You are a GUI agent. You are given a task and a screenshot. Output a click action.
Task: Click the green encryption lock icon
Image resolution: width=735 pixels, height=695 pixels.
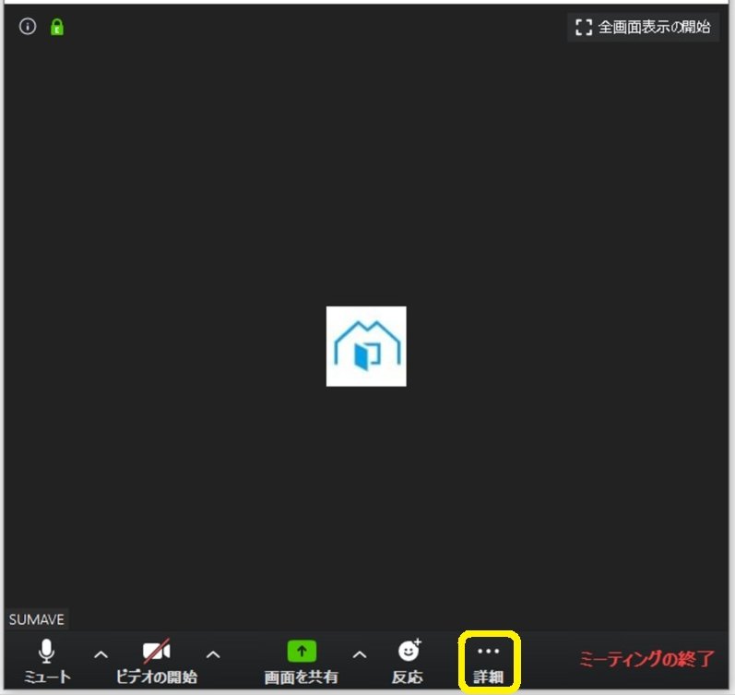click(57, 27)
